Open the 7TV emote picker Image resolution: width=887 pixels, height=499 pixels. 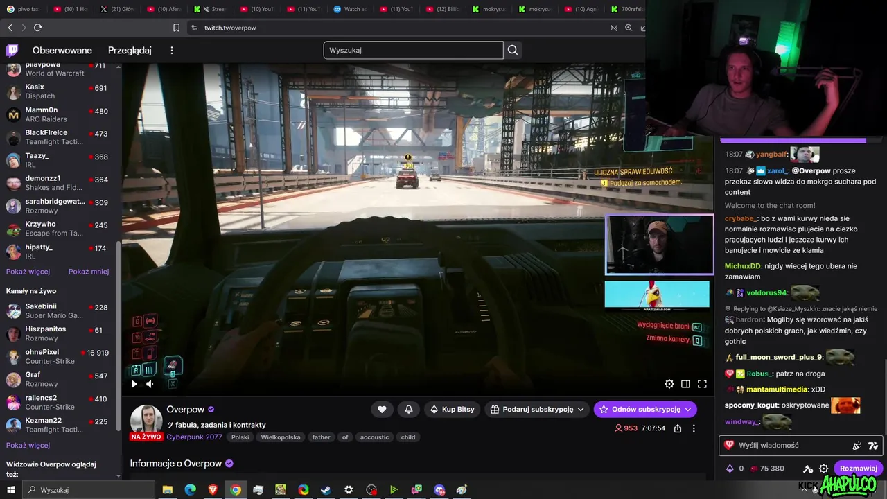[873, 446]
